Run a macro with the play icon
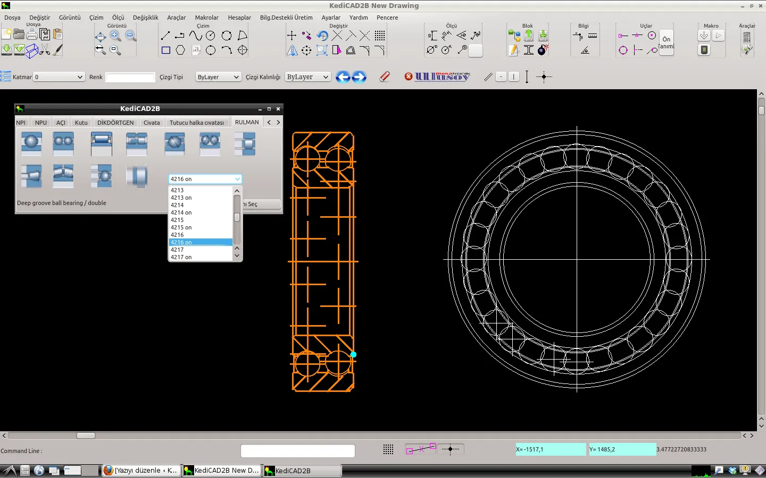The height and width of the screenshot is (478, 766). (x=718, y=35)
